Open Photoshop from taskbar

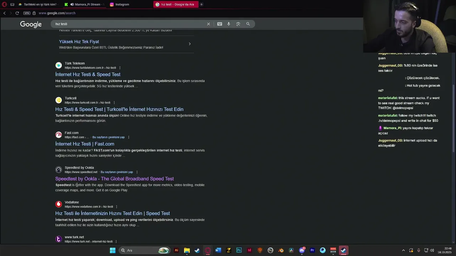[239, 250]
